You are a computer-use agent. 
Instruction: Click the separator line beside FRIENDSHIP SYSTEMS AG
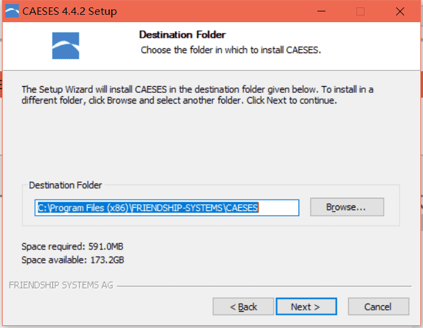(264, 286)
